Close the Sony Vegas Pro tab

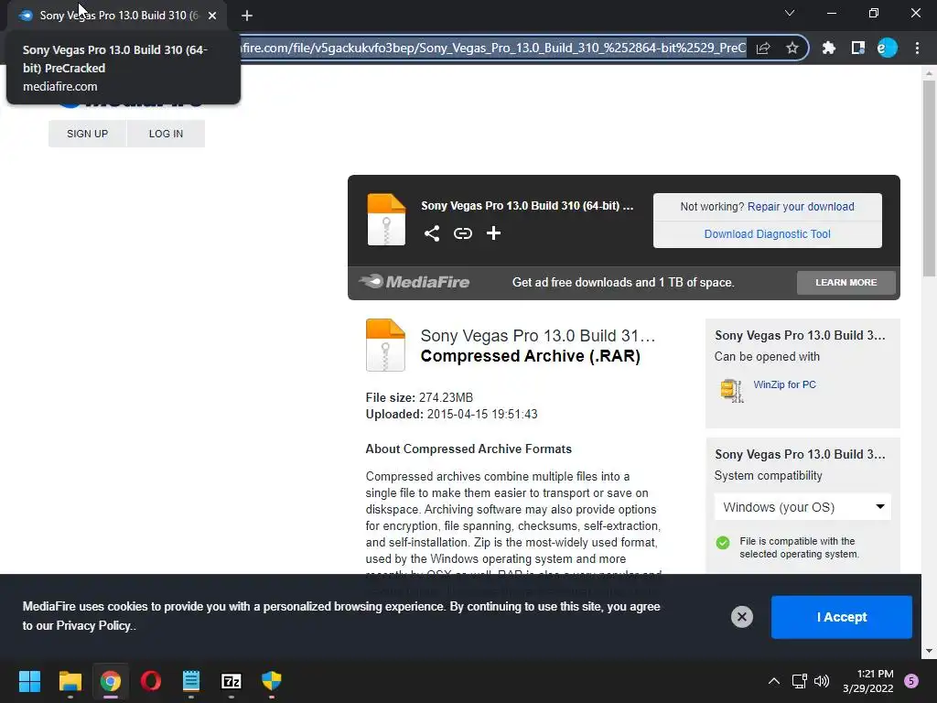[212, 16]
